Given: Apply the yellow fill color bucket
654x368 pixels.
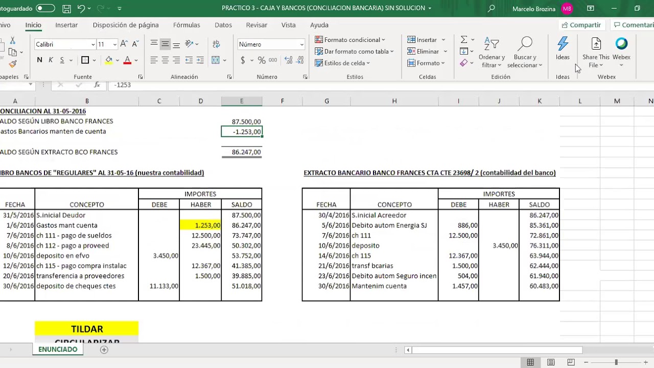Looking at the screenshot, I should (x=108, y=60).
